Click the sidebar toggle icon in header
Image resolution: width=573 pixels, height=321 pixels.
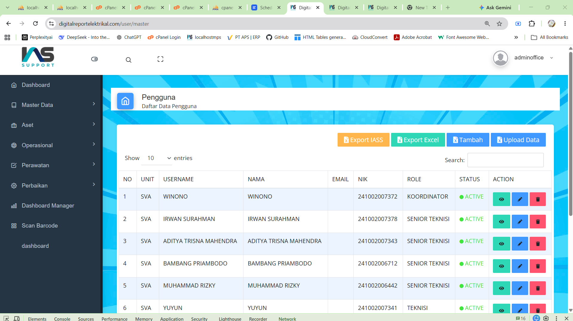point(94,59)
